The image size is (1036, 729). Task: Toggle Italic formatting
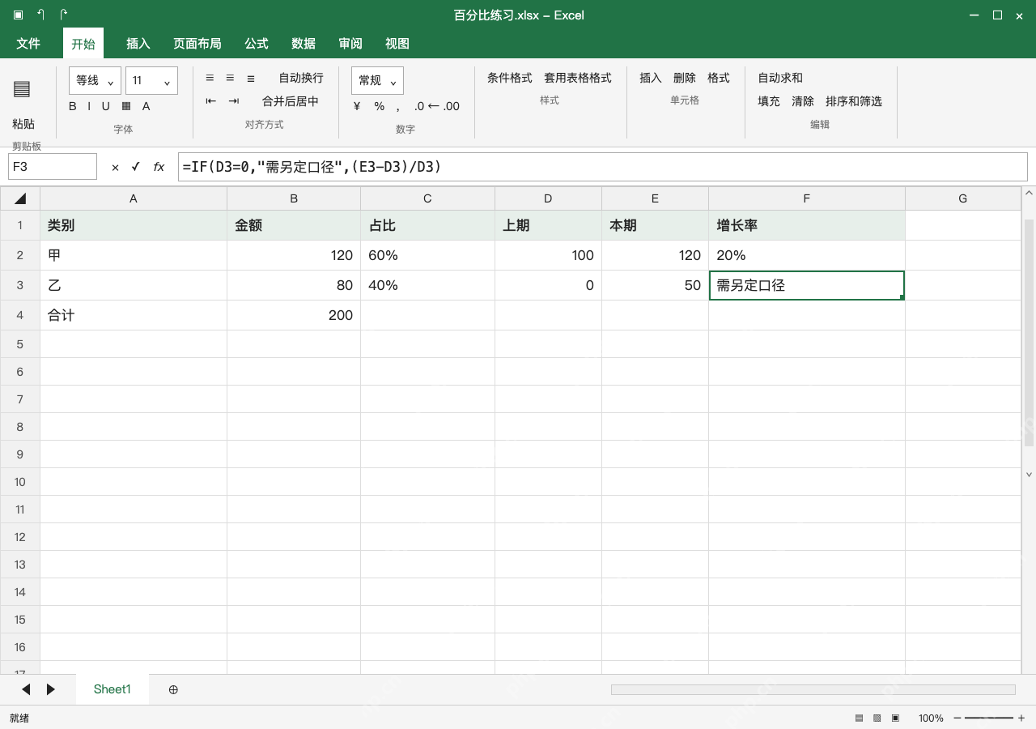click(x=88, y=106)
